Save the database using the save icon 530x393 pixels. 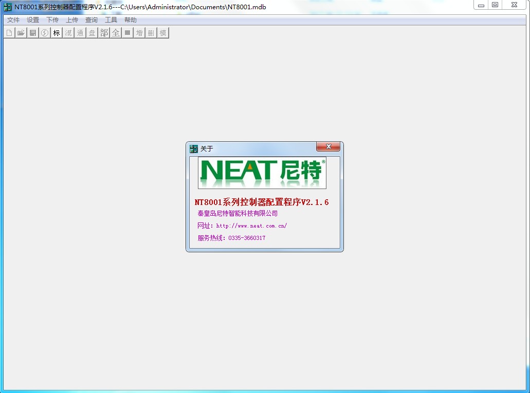pyautogui.click(x=32, y=32)
